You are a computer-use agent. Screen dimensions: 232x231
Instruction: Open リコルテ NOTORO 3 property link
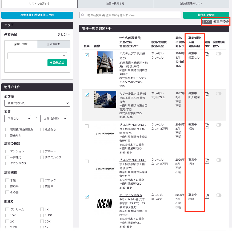(133, 160)
